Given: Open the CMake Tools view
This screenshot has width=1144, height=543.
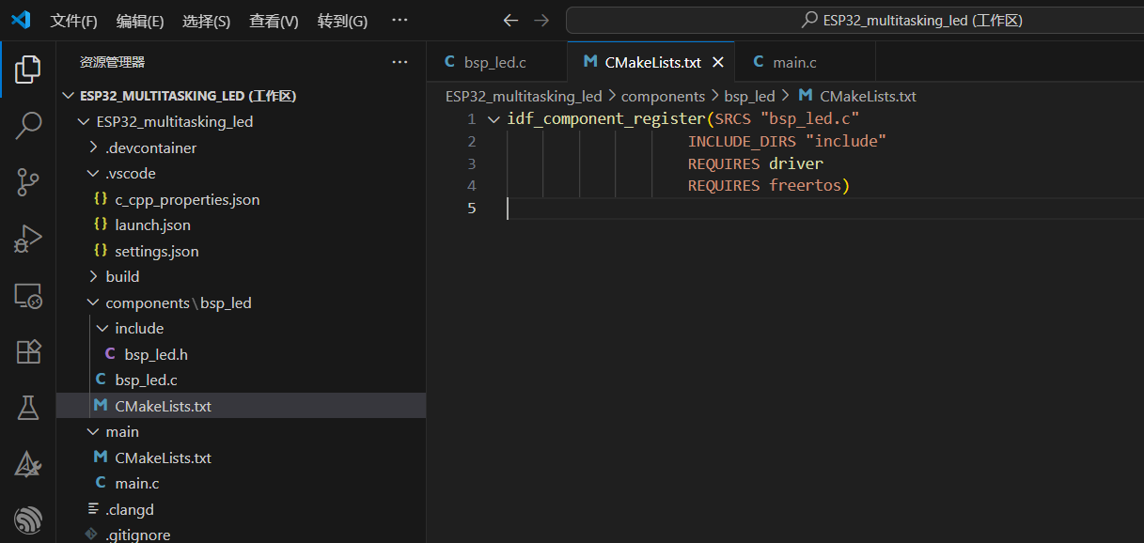Looking at the screenshot, I should (x=28, y=463).
